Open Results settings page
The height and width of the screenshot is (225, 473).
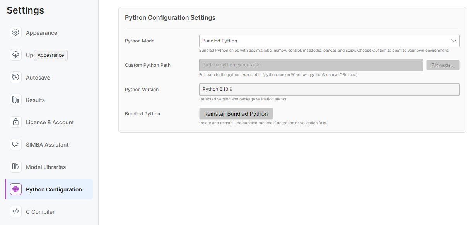(49, 100)
